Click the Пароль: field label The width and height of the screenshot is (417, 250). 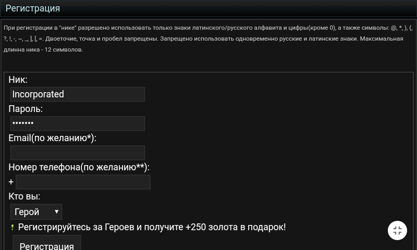tap(26, 109)
